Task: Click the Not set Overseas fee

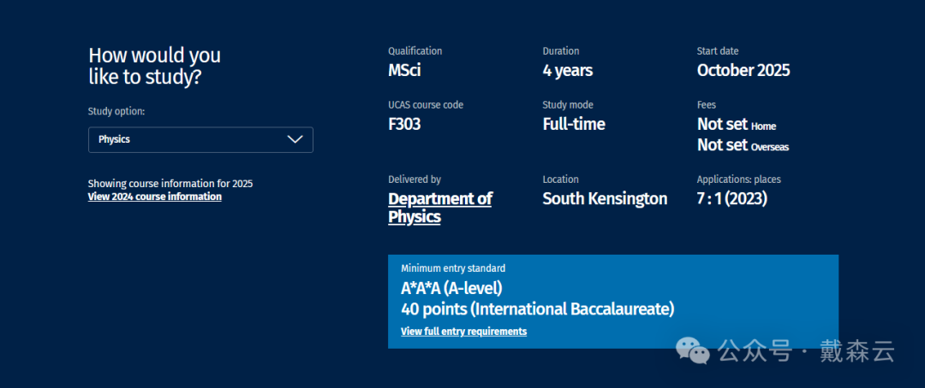Action: point(743,145)
